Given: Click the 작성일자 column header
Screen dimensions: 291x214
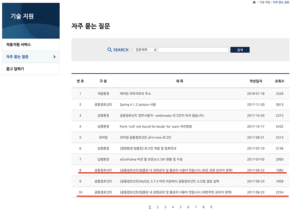Looking at the screenshot, I should [256, 81].
